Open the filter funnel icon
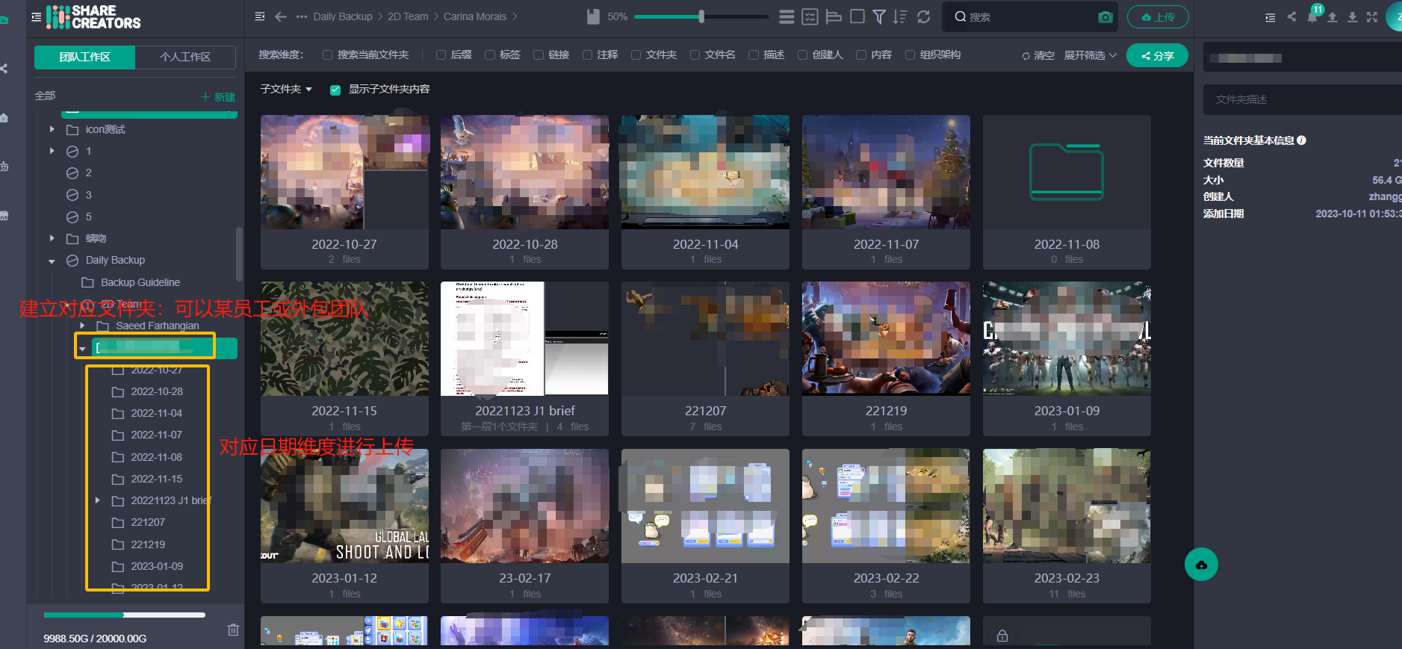This screenshot has height=649, width=1402. pos(879,16)
